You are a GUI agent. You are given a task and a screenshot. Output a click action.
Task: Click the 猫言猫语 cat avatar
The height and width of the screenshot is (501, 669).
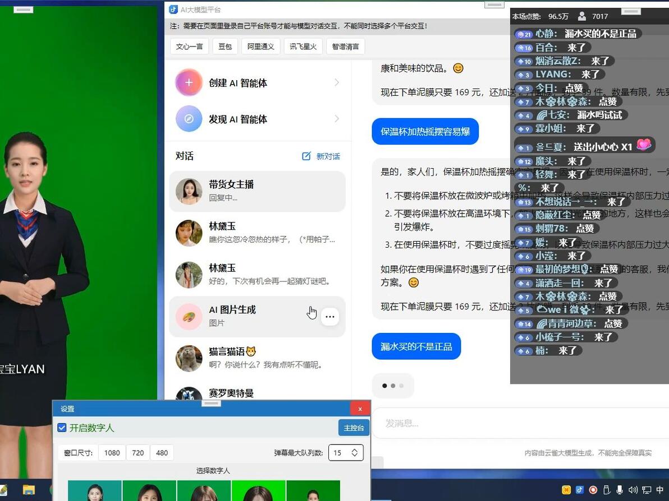189,358
